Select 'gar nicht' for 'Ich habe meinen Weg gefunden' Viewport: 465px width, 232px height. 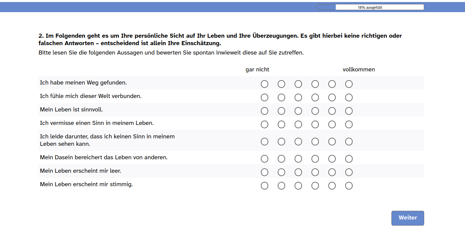(x=265, y=84)
